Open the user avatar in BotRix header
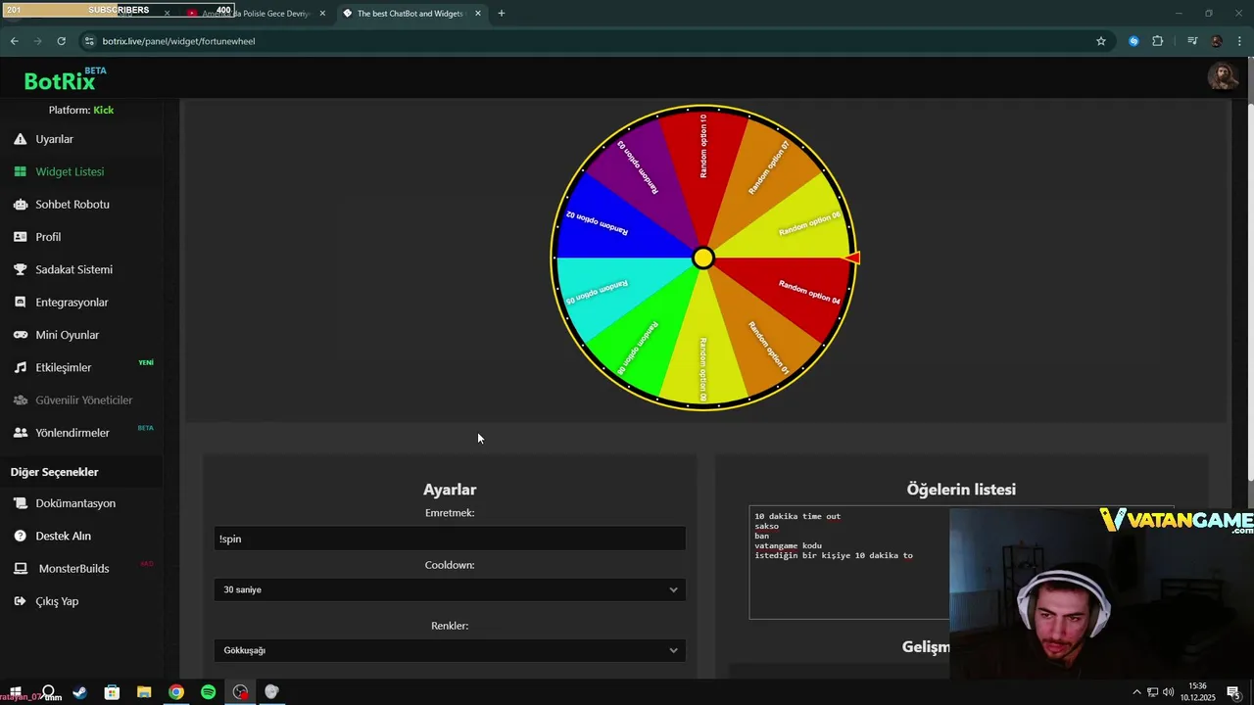Viewport: 1254px width, 705px height. 1222,75
